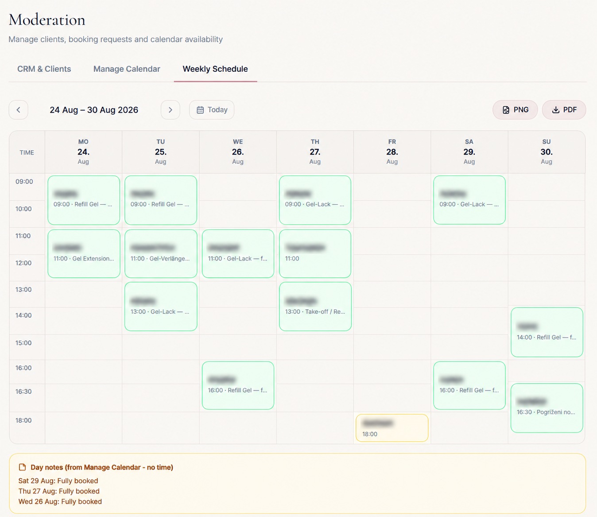Open Wednesday's 11:00 Gel-Lack appointment
Viewport: 597px width, 517px height.
pos(238,254)
